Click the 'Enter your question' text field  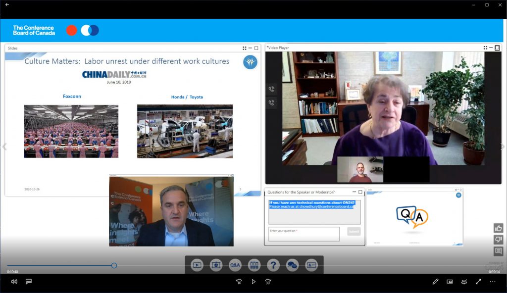click(x=304, y=234)
